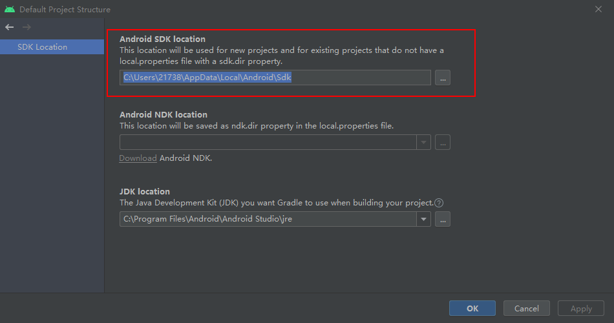Click the Android SDK location heading
The image size is (614, 323).
(162, 39)
